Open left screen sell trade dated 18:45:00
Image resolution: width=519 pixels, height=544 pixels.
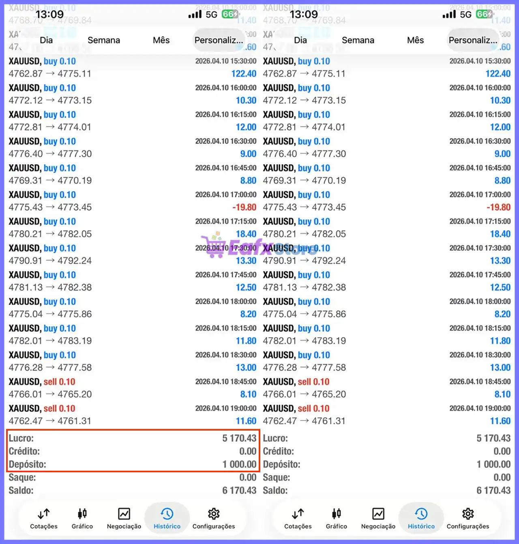(133, 388)
